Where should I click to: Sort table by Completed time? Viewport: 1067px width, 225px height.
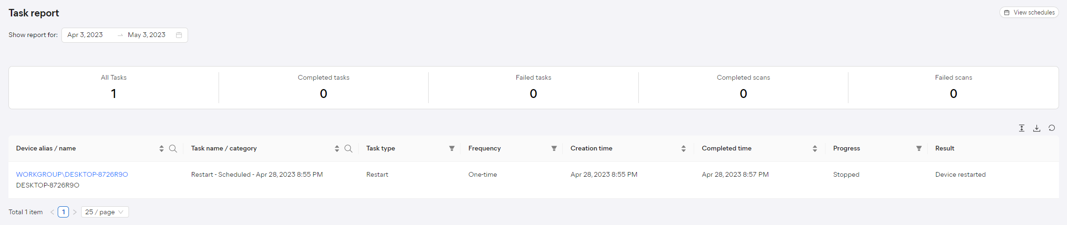tap(815, 149)
